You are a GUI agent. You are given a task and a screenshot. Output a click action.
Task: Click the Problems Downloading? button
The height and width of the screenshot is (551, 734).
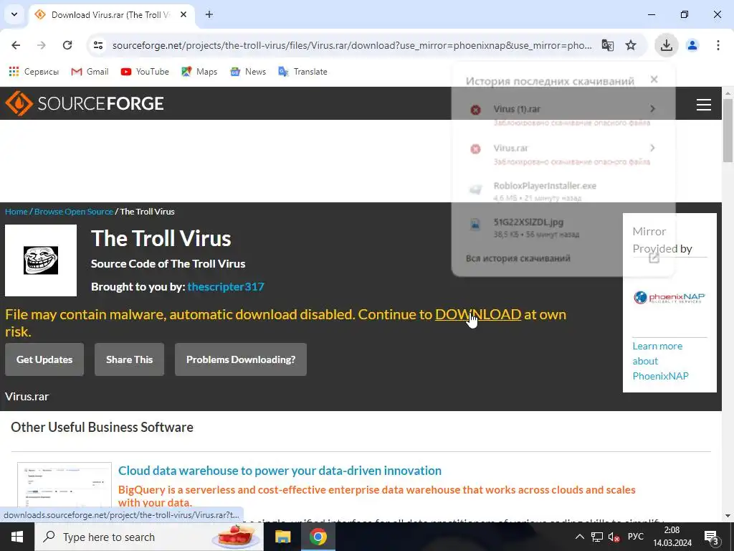(x=241, y=359)
